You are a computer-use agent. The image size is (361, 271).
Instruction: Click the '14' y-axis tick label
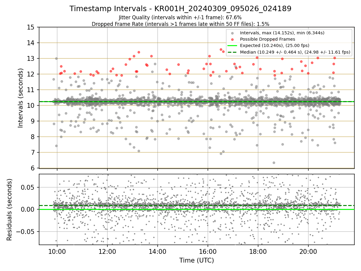[31, 43]
